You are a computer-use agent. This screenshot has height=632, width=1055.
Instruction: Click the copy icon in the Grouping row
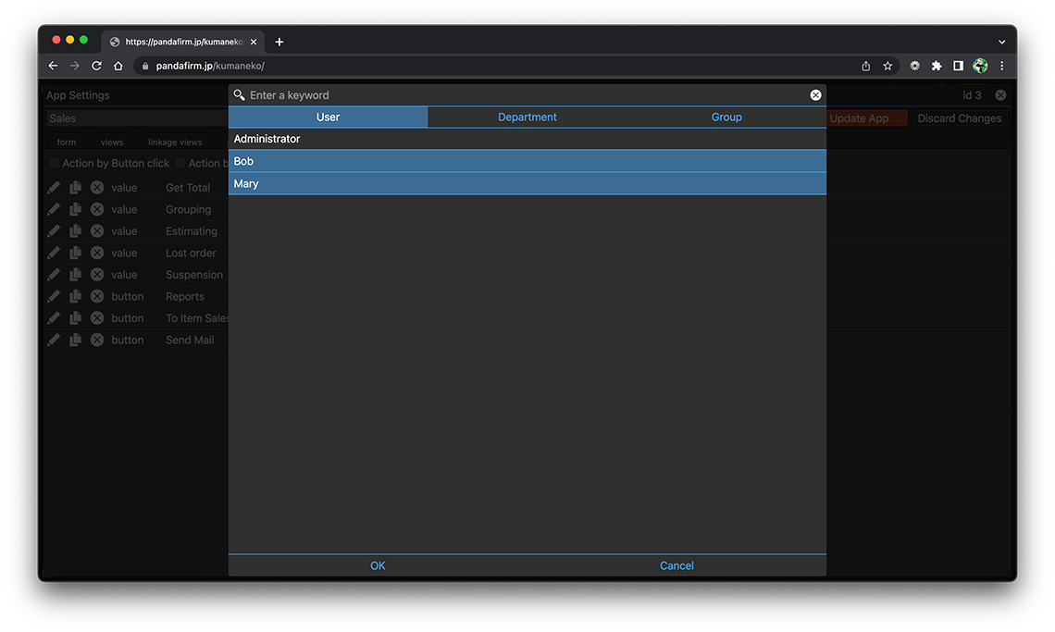click(x=76, y=209)
